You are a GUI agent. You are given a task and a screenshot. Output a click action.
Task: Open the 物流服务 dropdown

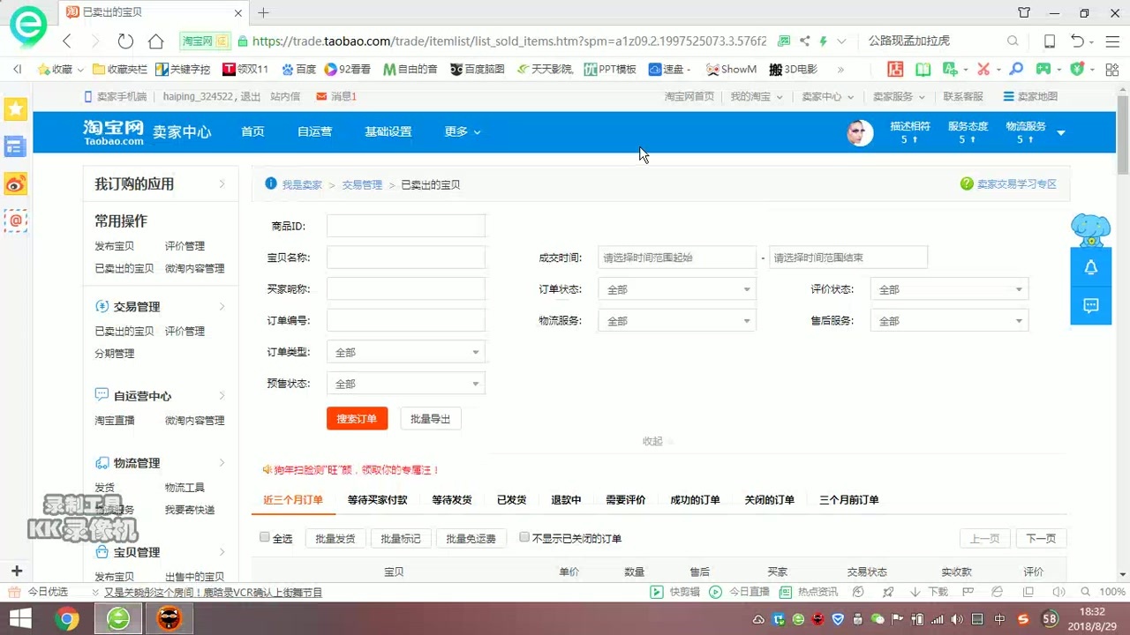(677, 321)
